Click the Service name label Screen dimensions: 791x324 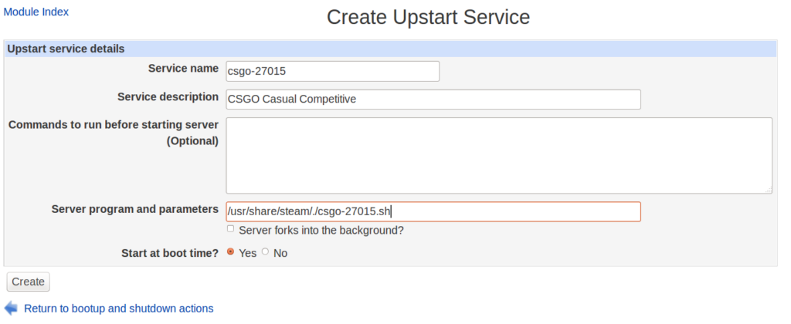183,69
